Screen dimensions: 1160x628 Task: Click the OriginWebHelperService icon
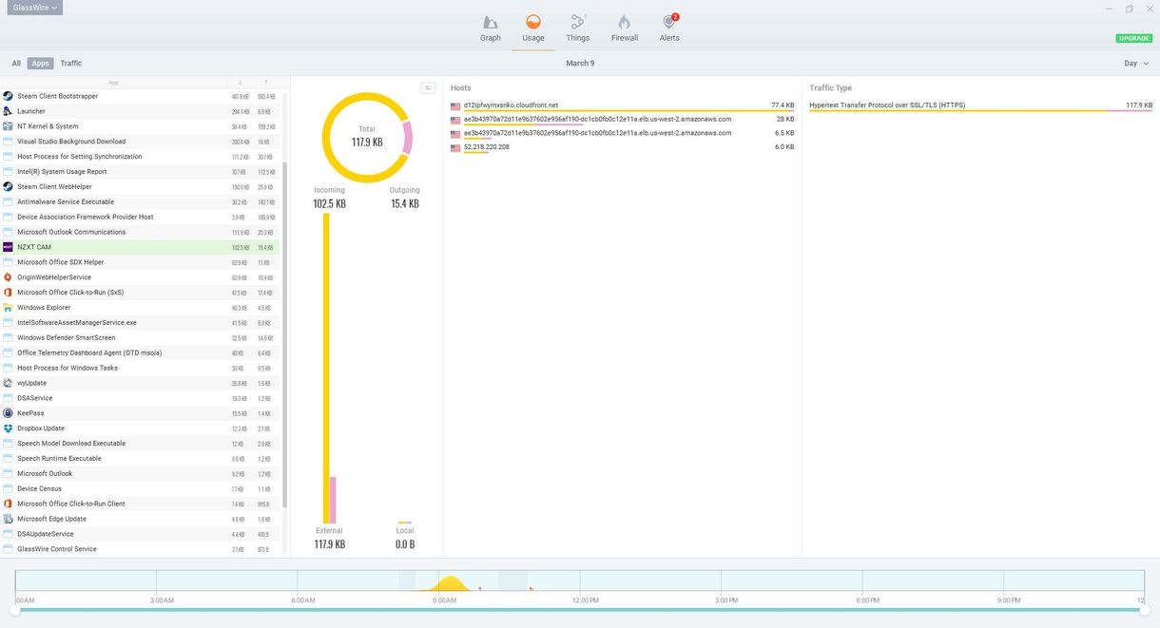point(8,277)
